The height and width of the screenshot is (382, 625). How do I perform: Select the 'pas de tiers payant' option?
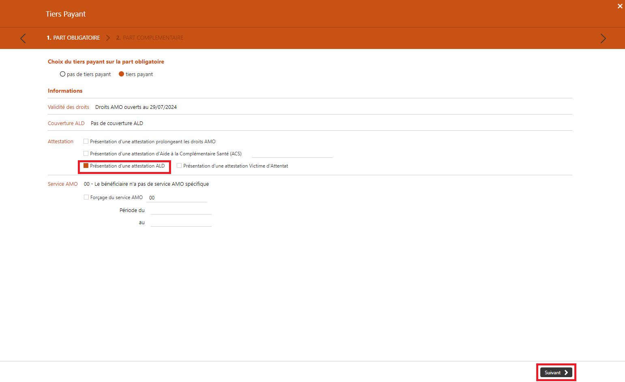[63, 74]
